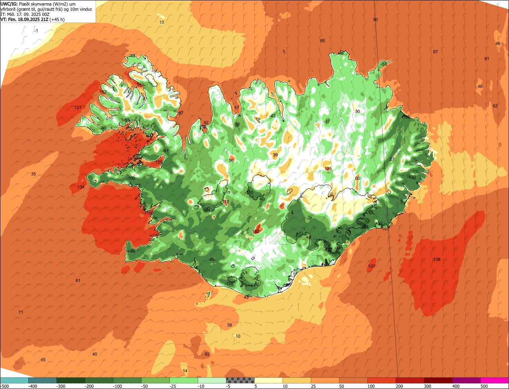This screenshot has height=389, width=509.
Task: Click the 'VT: Fim. 18.09.2025 21Z' valid time line
Action: tap(32, 19)
